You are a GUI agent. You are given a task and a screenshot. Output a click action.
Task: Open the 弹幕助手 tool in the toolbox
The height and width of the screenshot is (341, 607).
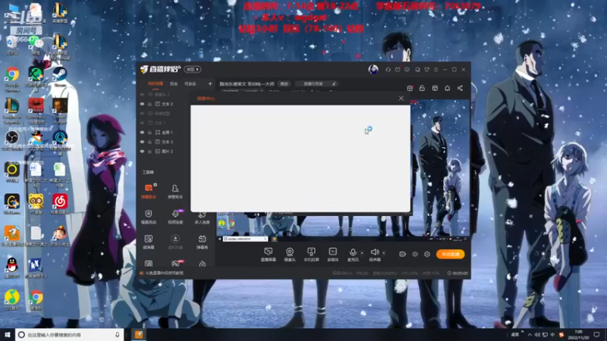(x=149, y=191)
